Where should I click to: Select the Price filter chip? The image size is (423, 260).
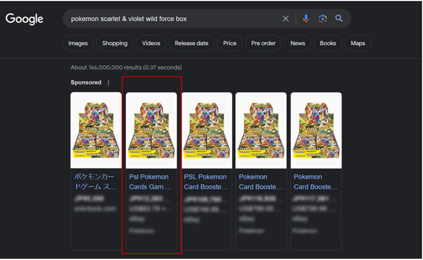[230, 43]
